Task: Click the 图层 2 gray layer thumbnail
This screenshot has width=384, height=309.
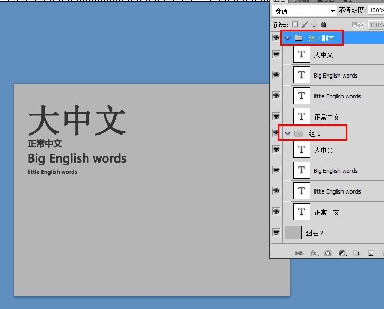Action: coord(293,232)
